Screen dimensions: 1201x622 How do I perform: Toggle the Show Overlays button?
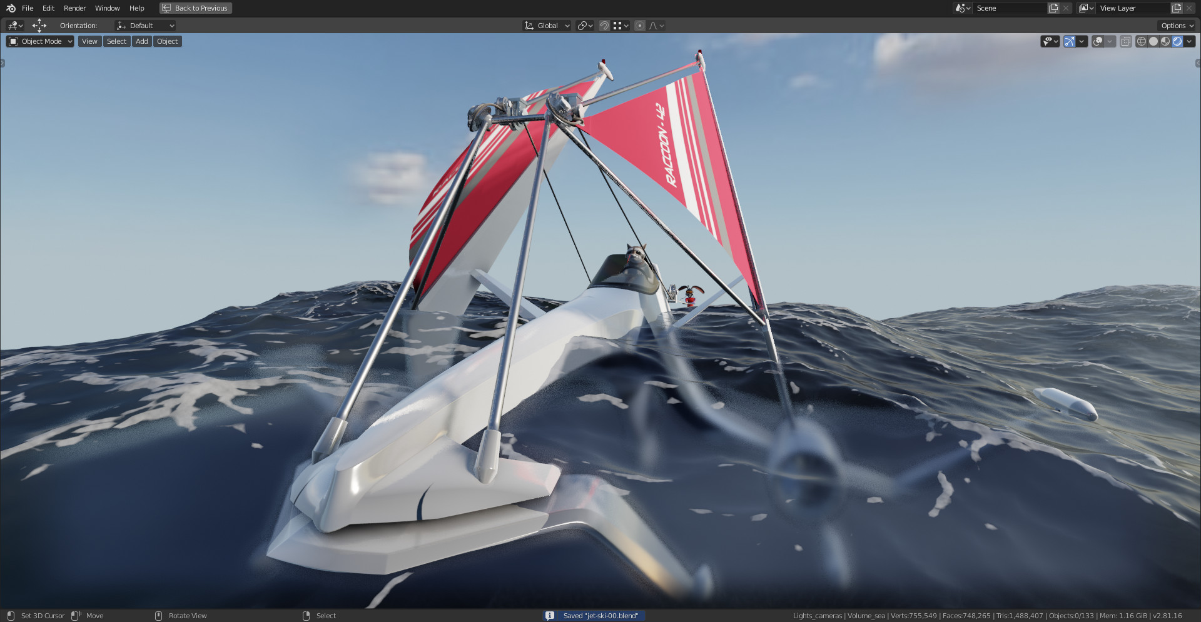click(1098, 41)
